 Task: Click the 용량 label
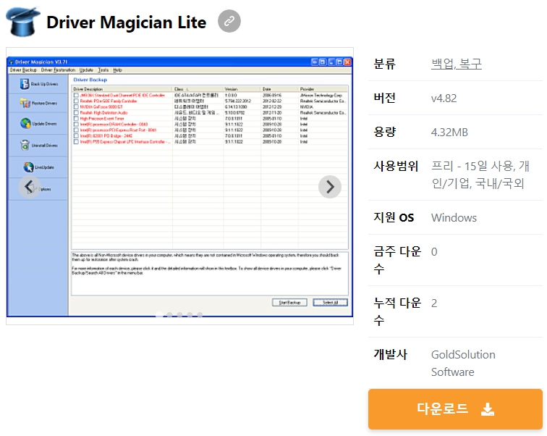click(384, 133)
